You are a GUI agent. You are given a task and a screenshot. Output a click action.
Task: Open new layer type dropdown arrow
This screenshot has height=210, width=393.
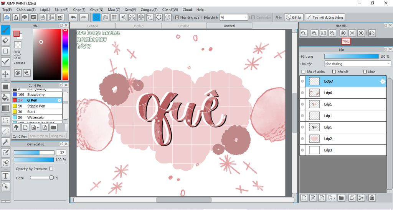point(334,198)
